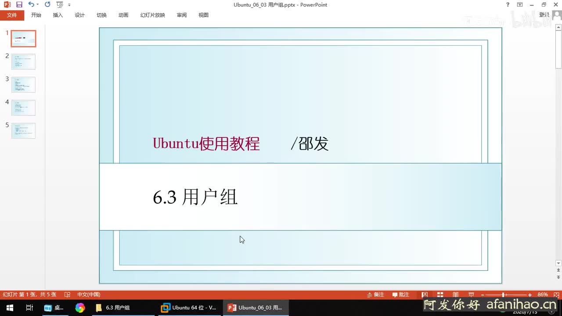Switch to the 切换 ribbon tab
The height and width of the screenshot is (316, 562).
101,15
